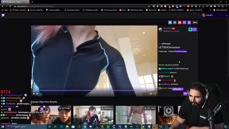Click the Popular Clips from Jinnytty heading

coord(44,102)
